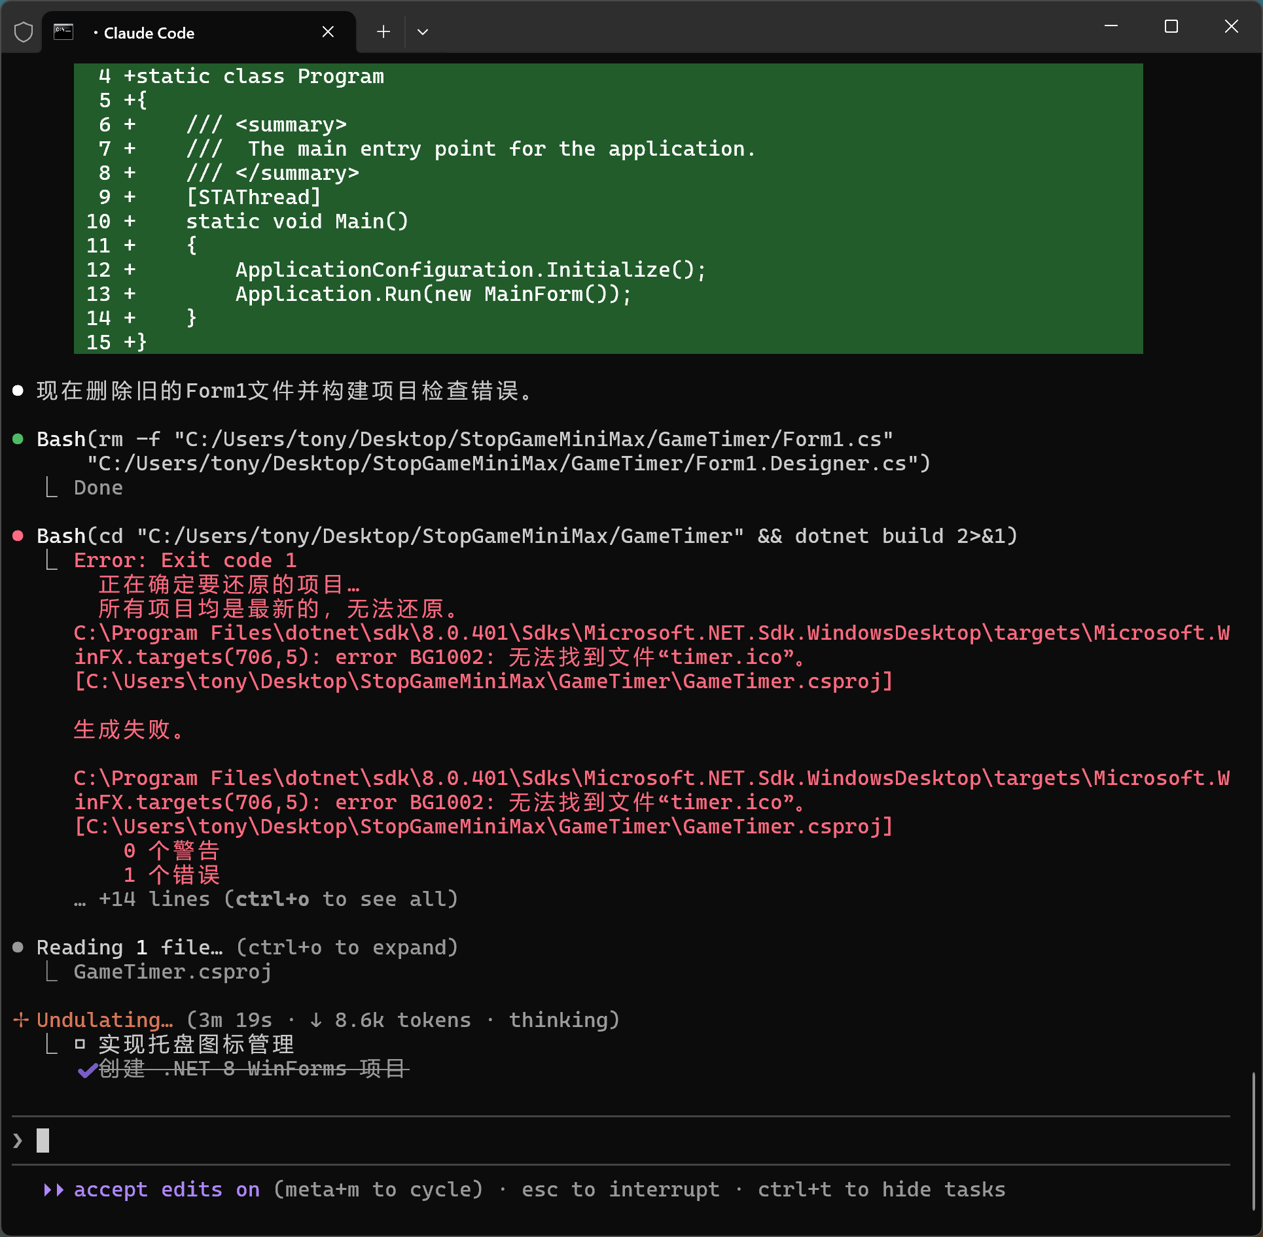Select the Claude Code tab
The image size is (1263, 1237).
click(x=149, y=33)
